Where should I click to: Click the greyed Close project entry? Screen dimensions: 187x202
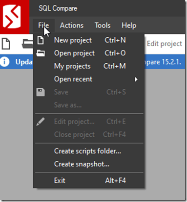pos(89,135)
